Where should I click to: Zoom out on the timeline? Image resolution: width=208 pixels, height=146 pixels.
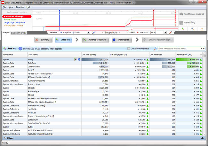pyautogui.click(x=192, y=29)
